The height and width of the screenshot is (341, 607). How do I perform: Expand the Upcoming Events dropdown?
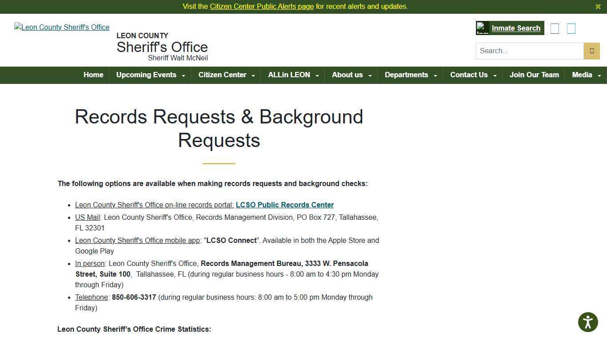coord(150,75)
